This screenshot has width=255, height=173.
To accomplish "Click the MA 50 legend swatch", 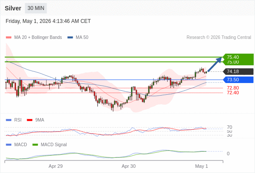I will point(70,38).
